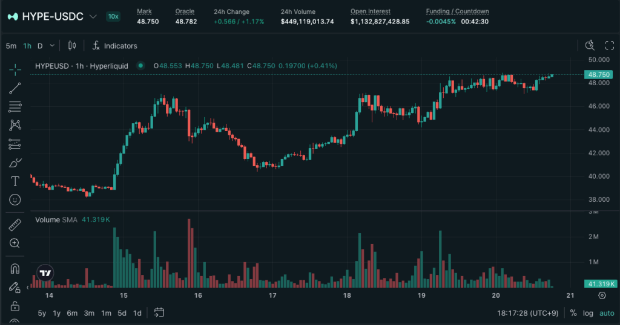Toggle auto scale mode
Image resolution: width=620 pixels, height=325 pixels.
[x=607, y=313]
